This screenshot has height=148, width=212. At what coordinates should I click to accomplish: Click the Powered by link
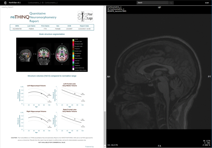pos(90,146)
